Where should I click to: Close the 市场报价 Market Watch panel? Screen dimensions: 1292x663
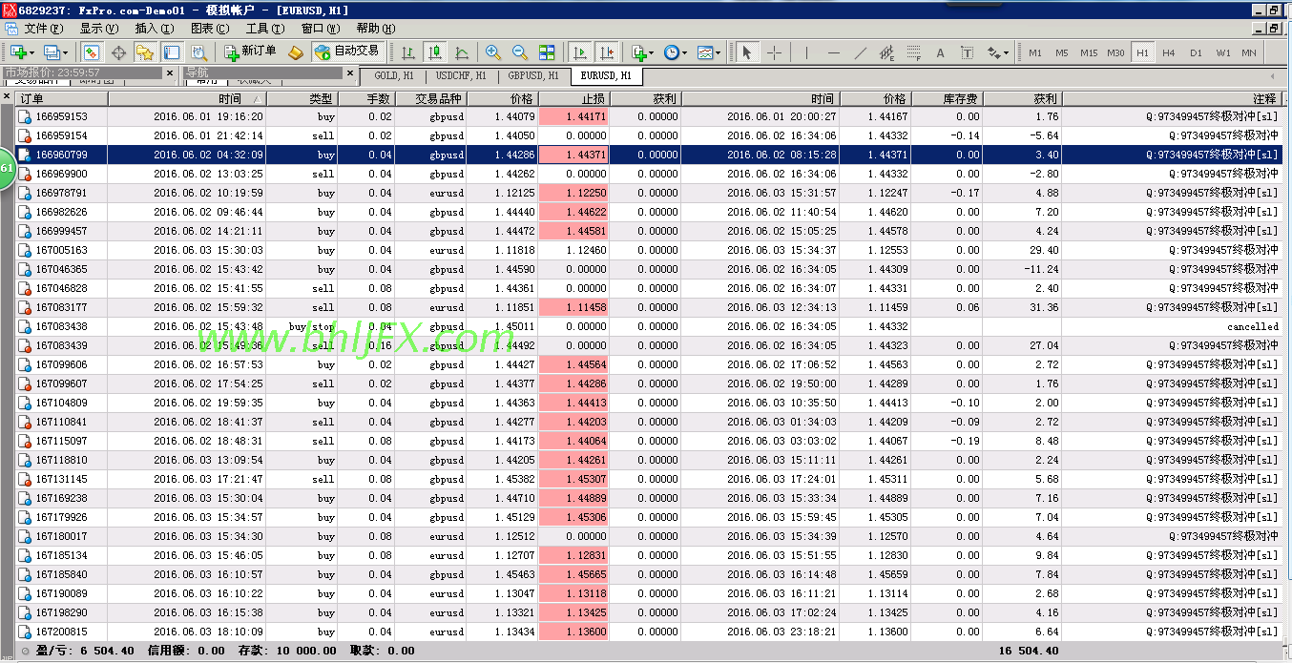pyautogui.click(x=170, y=73)
